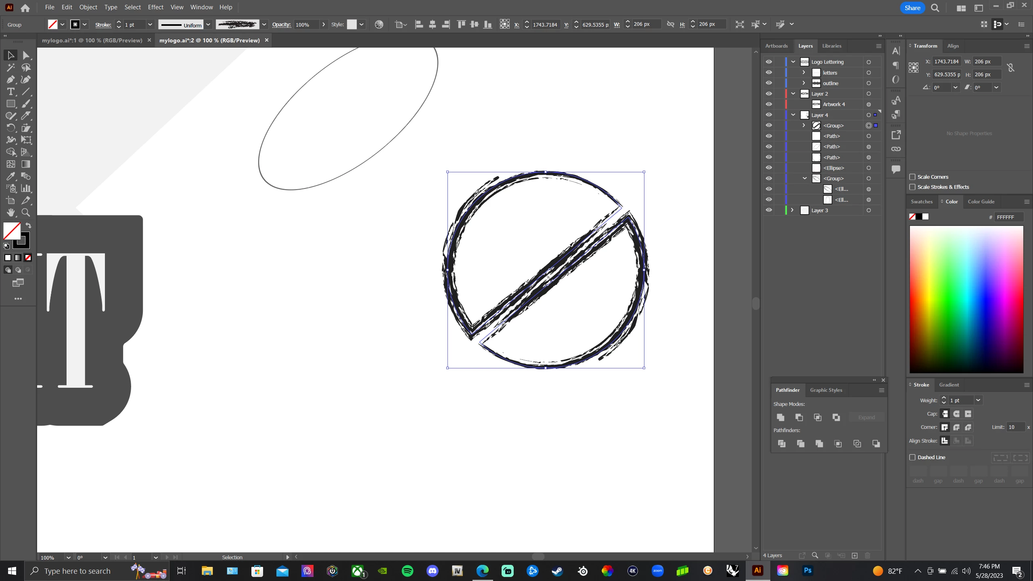Open the Graphic Styles tab
The height and width of the screenshot is (581, 1033).
826,390
